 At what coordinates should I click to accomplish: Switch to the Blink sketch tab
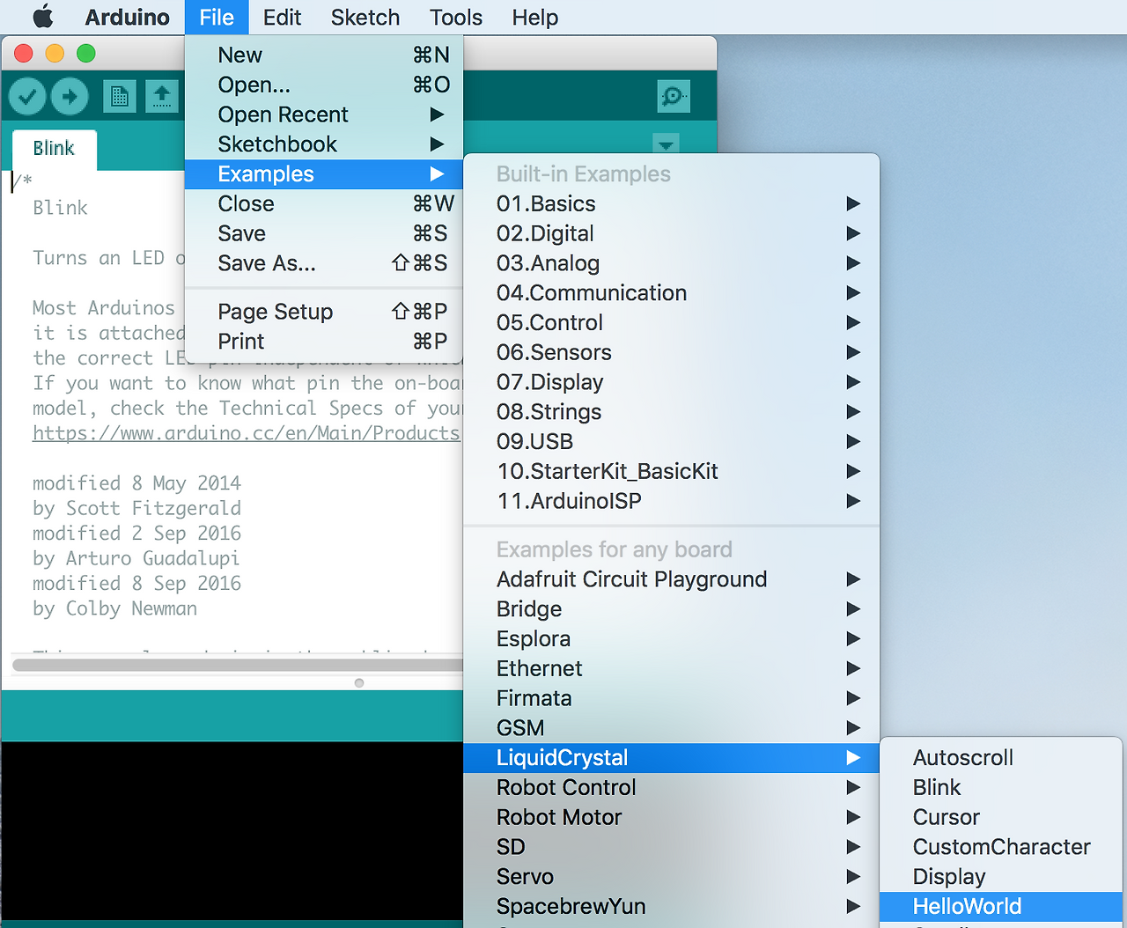[x=53, y=148]
